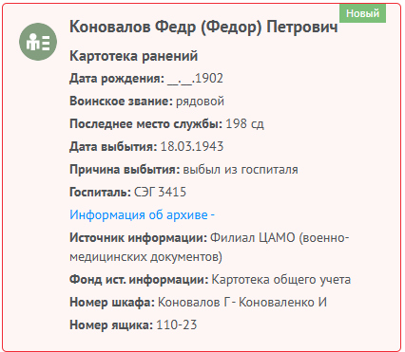405x352 pixels.
Task: Click Причина выбытия выбыл из госпиталя
Action: click(x=183, y=169)
